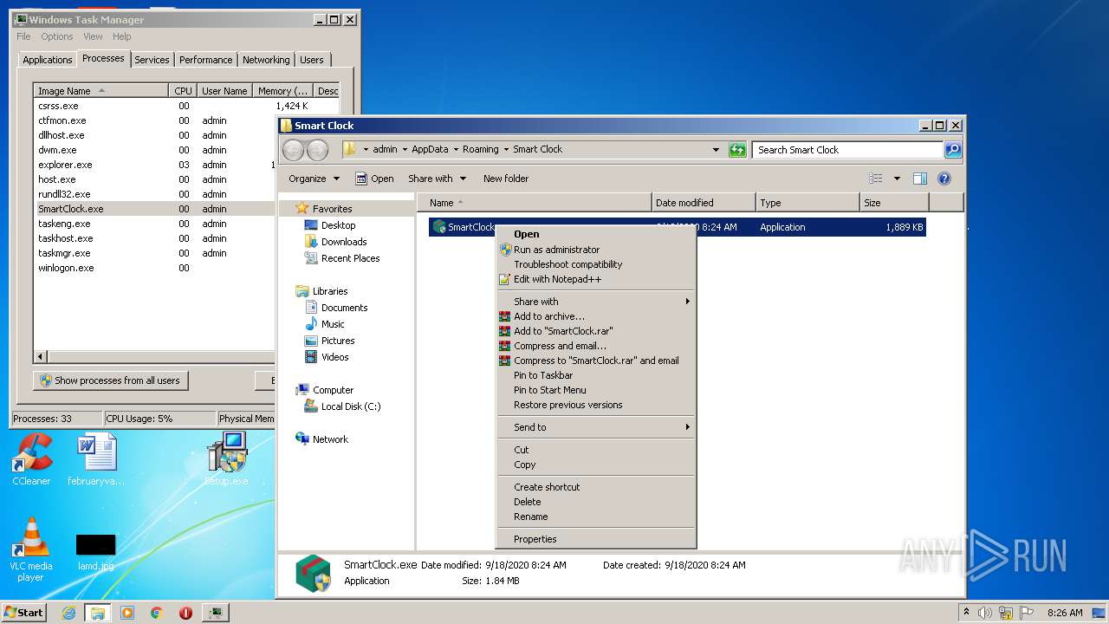Switch to Services tab in Task Manager
1109x624 pixels.
(152, 60)
